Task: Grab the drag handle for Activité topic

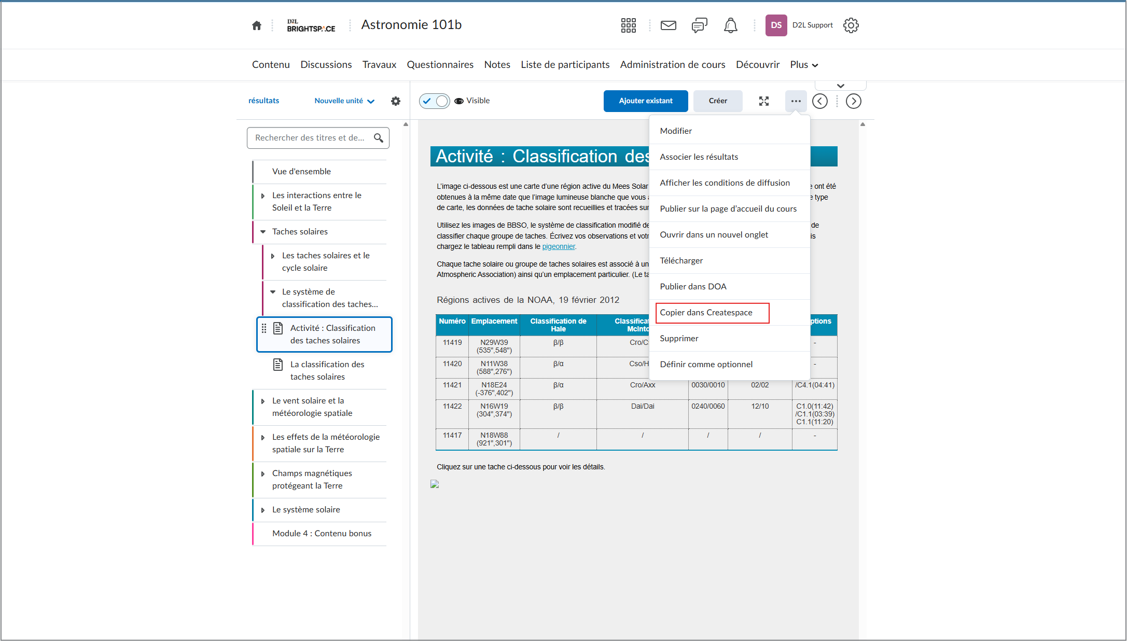Action: click(x=264, y=328)
